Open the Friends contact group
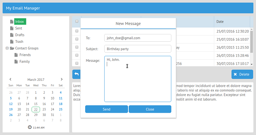Image resolution: width=256 pixels, height=135 pixels. coord(25,55)
